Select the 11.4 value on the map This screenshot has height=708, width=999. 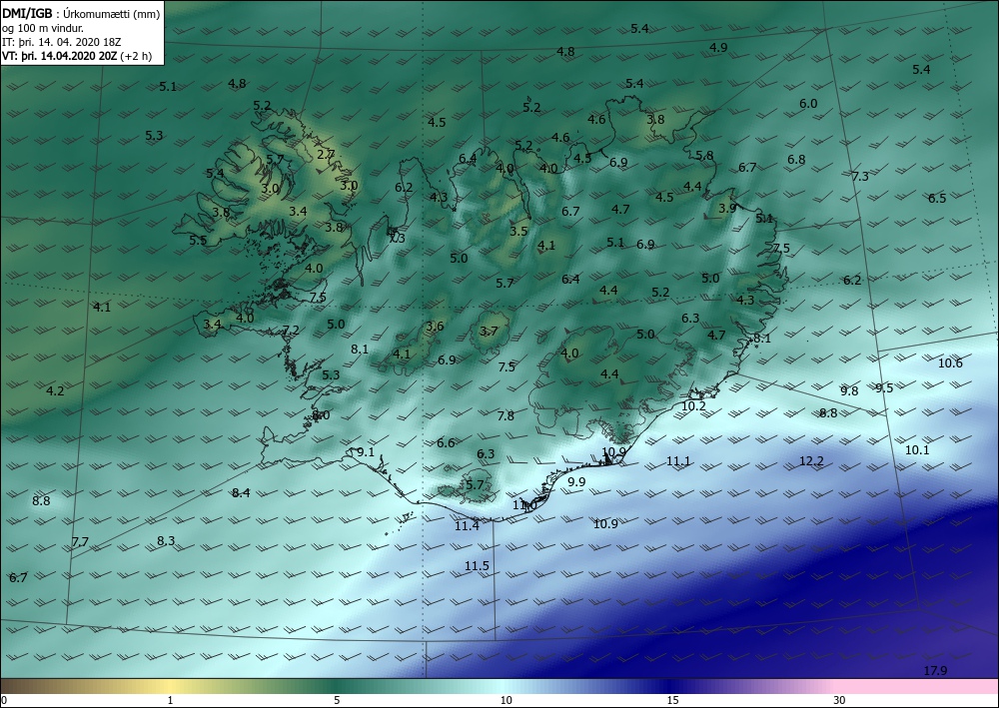(x=467, y=526)
